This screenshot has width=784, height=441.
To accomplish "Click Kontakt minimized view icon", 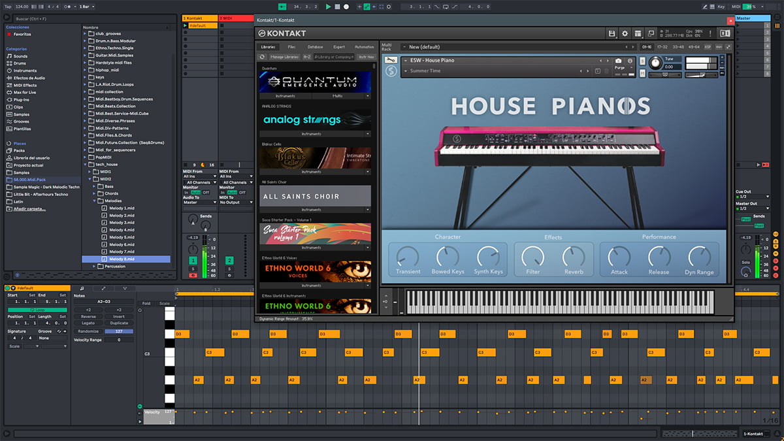I will coord(651,33).
